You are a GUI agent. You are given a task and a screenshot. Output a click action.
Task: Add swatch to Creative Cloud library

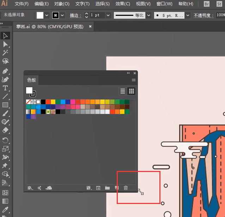(x=49, y=188)
